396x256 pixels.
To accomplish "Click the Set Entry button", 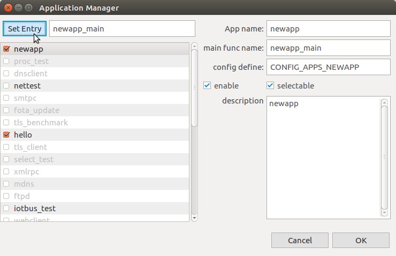I will tap(25, 29).
